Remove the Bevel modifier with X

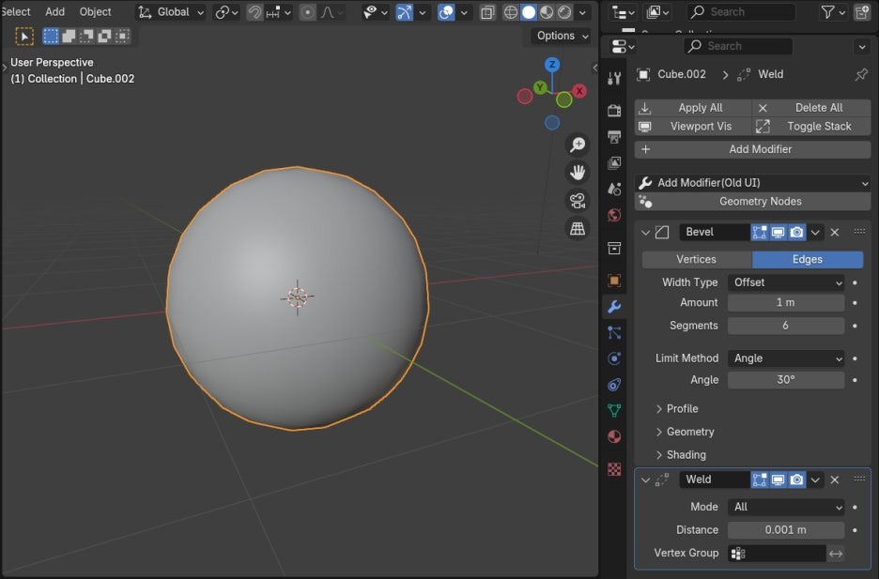(x=835, y=233)
